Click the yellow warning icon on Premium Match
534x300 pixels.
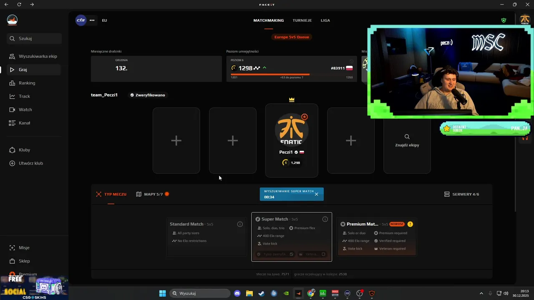click(410, 224)
